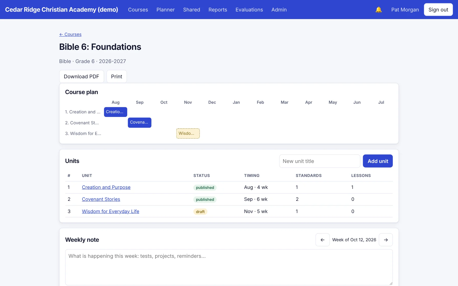Focus the weekly note text area

229,267
